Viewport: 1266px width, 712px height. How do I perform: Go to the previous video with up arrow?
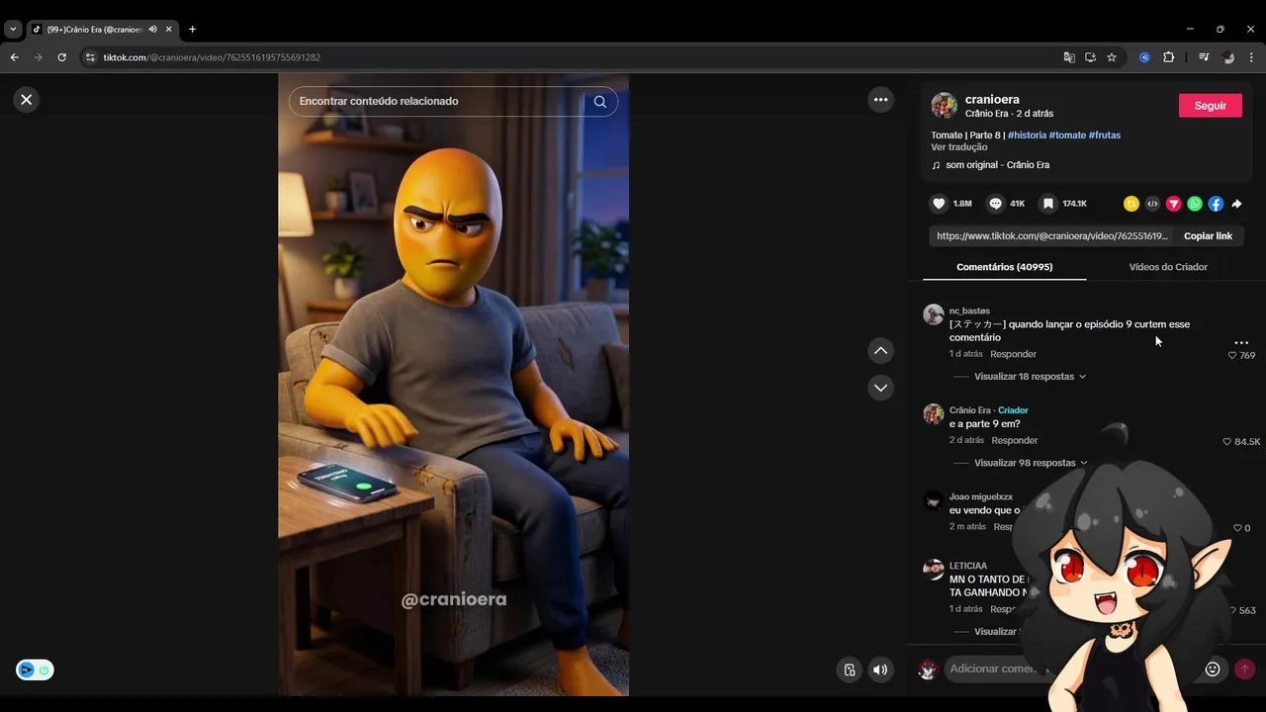(880, 351)
